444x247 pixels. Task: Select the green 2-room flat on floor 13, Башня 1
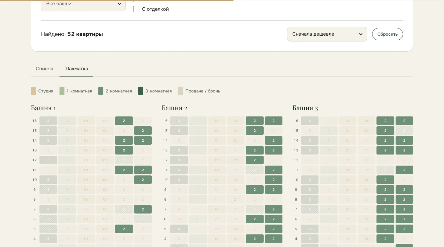(124, 150)
